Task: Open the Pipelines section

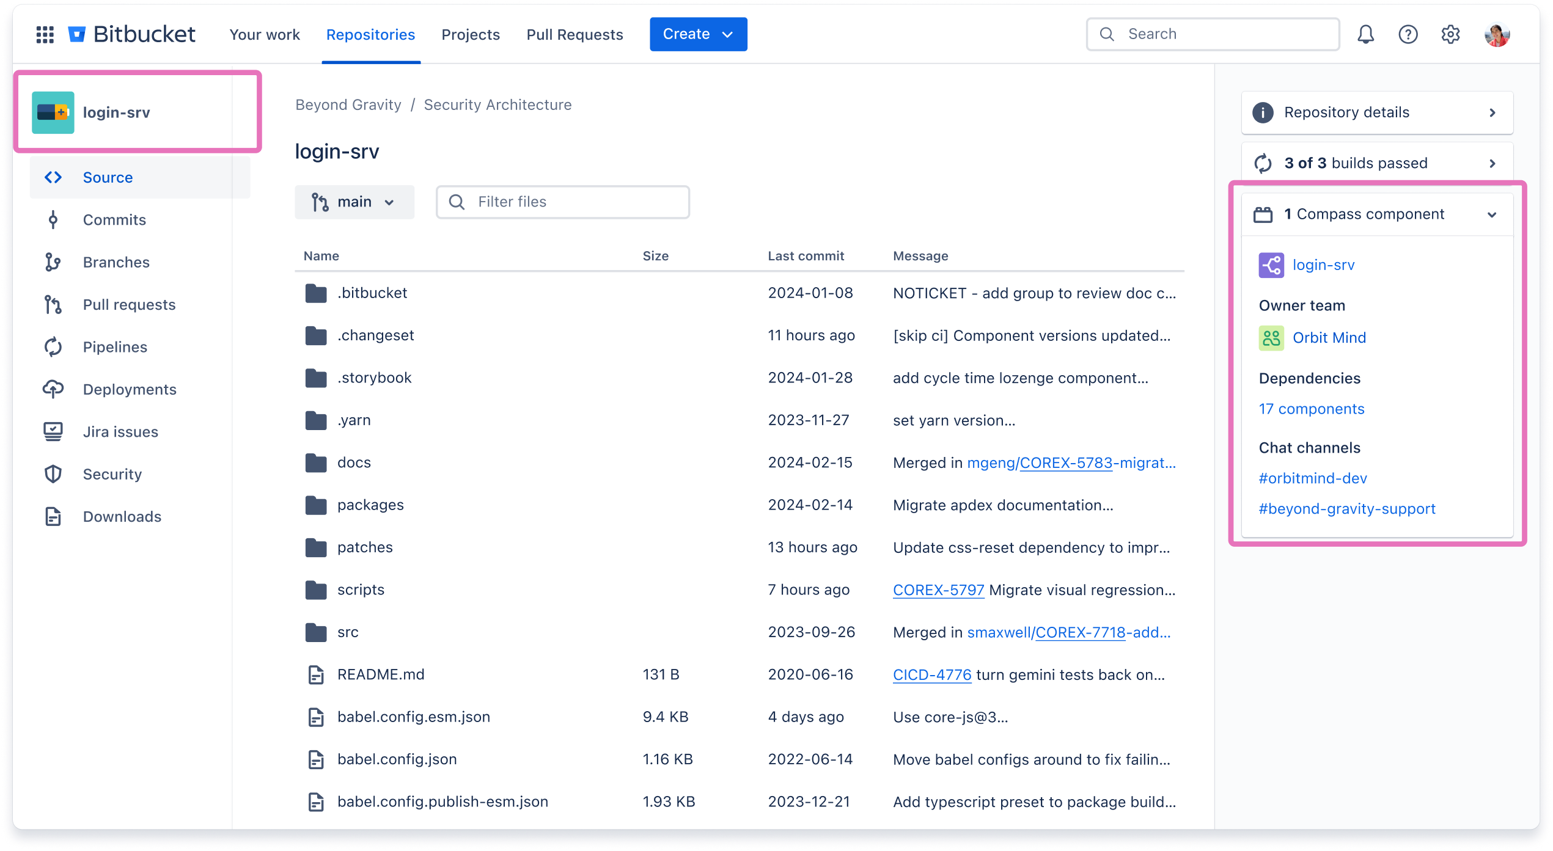Action: [115, 346]
